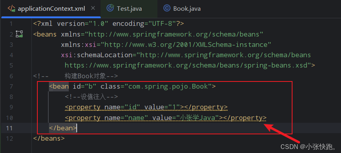Click the class value com.spring.pojo.Book
This screenshot has height=153, width=341.
coord(168,87)
